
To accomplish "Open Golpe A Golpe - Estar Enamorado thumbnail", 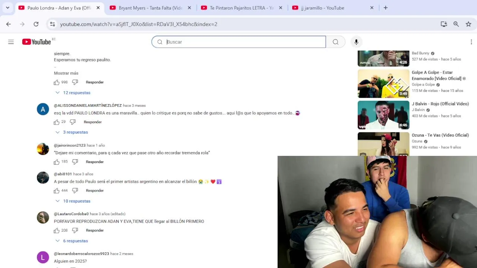I will pos(383,84).
